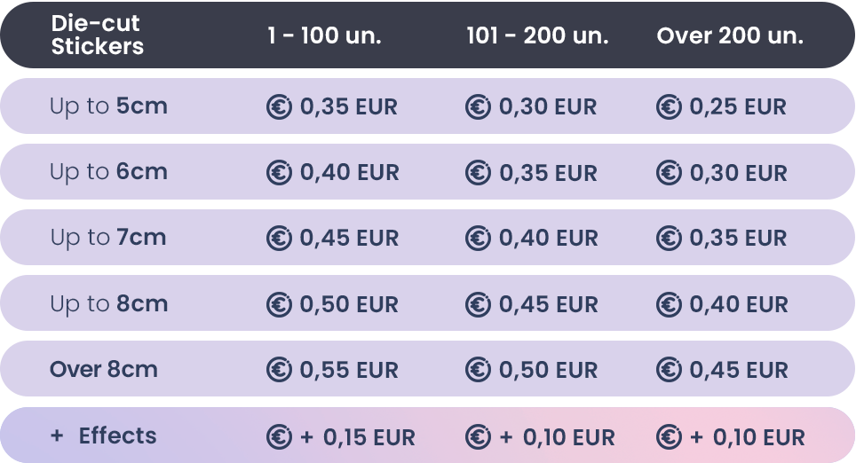The width and height of the screenshot is (856, 463).
Task: Click the euro icon in Over 8cm, 101 - 200 un.
Action: click(478, 370)
